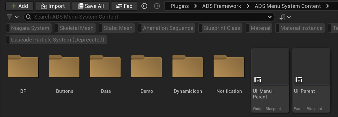
Task: Click the Add button
Action: 19,6
